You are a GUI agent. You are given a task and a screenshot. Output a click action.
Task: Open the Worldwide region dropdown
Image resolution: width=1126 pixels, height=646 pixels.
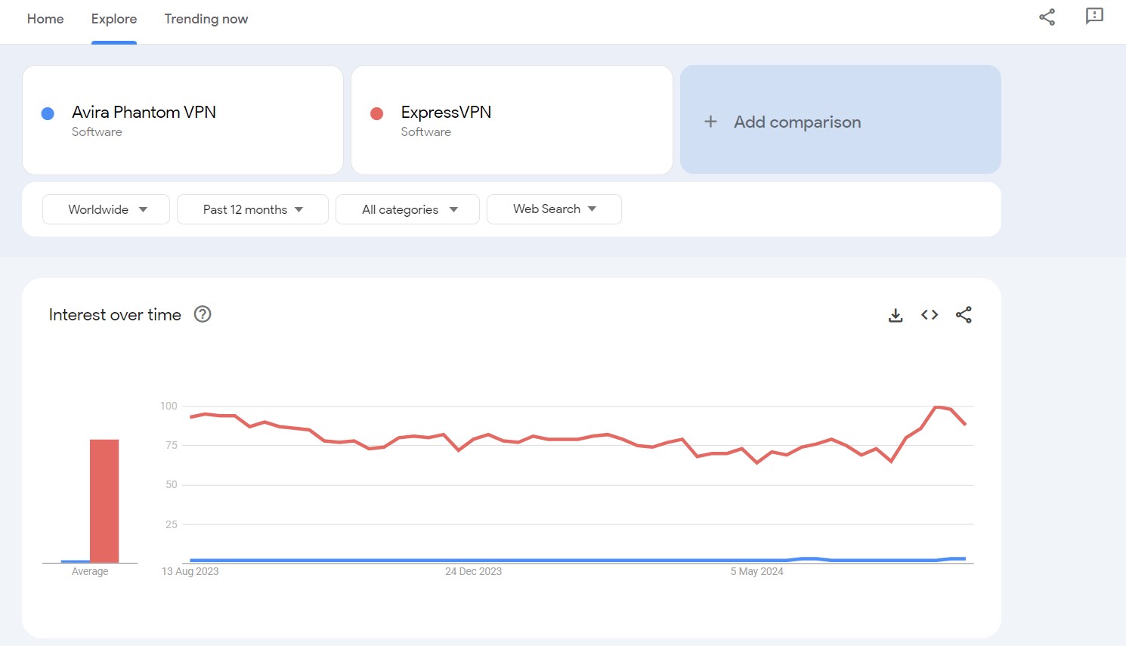click(106, 209)
